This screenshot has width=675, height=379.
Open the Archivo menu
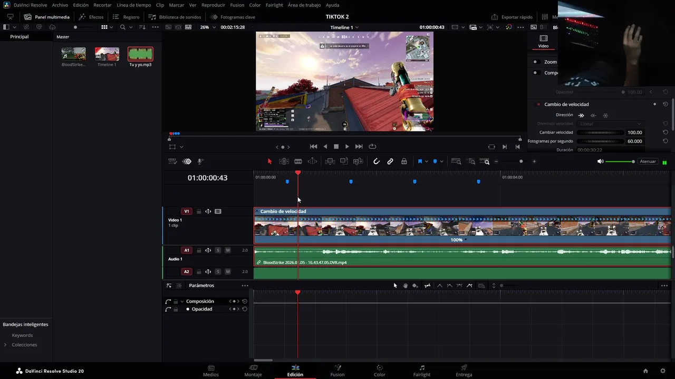[x=60, y=5]
